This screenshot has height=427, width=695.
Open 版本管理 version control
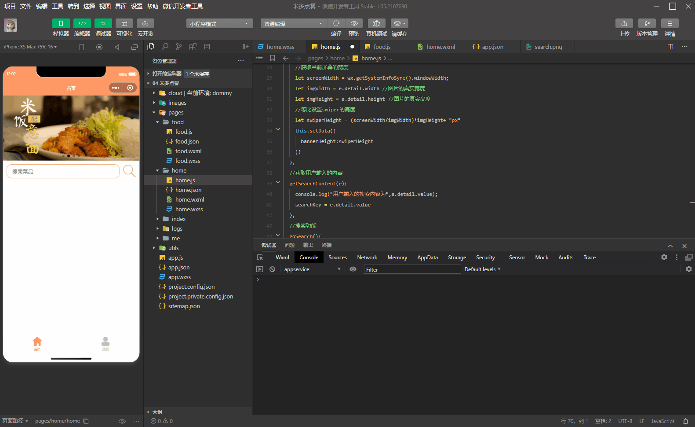pos(647,23)
